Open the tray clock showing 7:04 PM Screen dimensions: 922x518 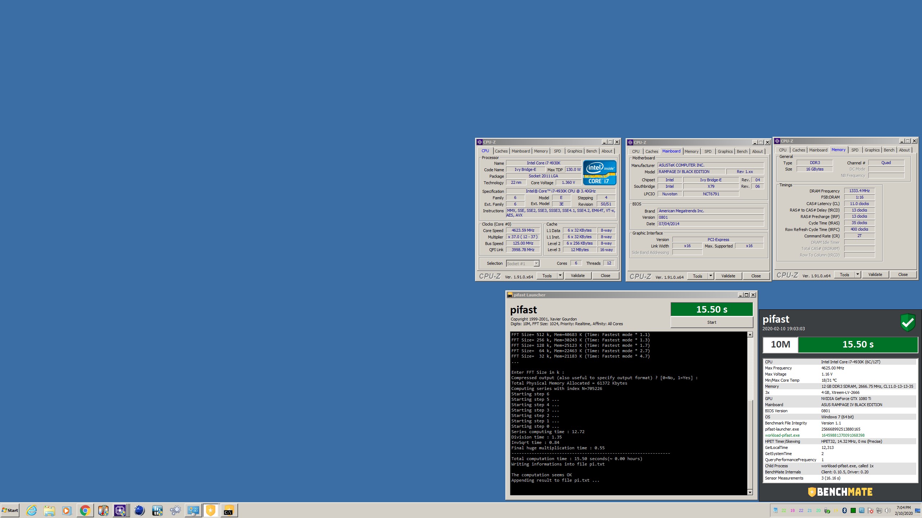pyautogui.click(x=904, y=510)
